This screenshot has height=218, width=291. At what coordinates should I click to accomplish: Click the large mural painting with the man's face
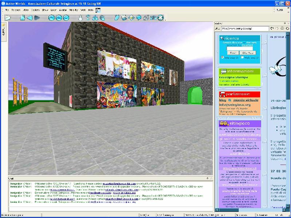pos(117,95)
